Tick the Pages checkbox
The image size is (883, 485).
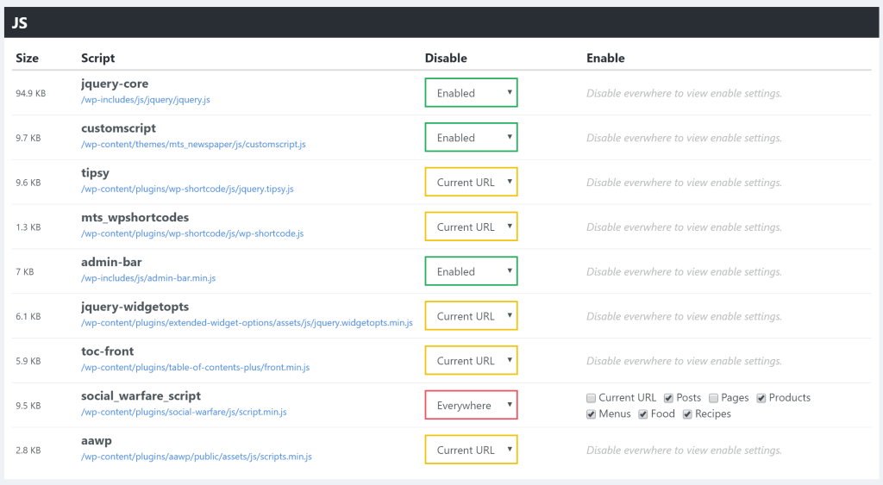tap(713, 398)
